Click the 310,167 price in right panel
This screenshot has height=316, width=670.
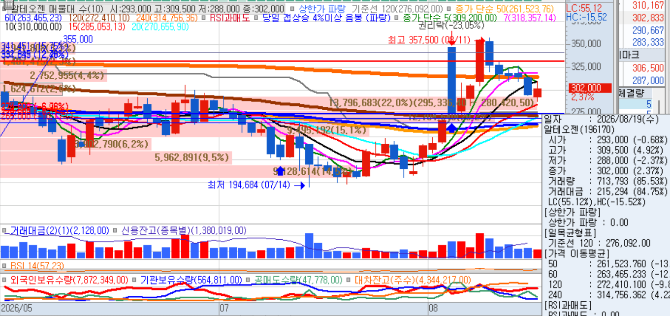(x=648, y=5)
